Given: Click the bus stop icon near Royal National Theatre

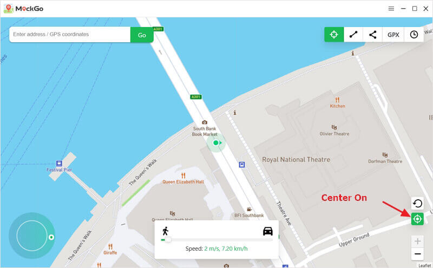Looking at the screenshot, I should 242,165.
